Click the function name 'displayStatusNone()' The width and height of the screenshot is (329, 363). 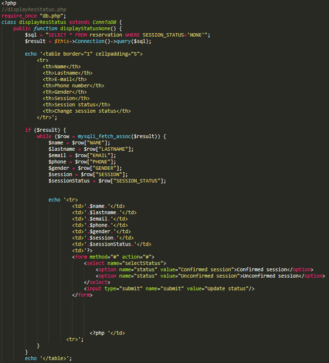coord(88,28)
